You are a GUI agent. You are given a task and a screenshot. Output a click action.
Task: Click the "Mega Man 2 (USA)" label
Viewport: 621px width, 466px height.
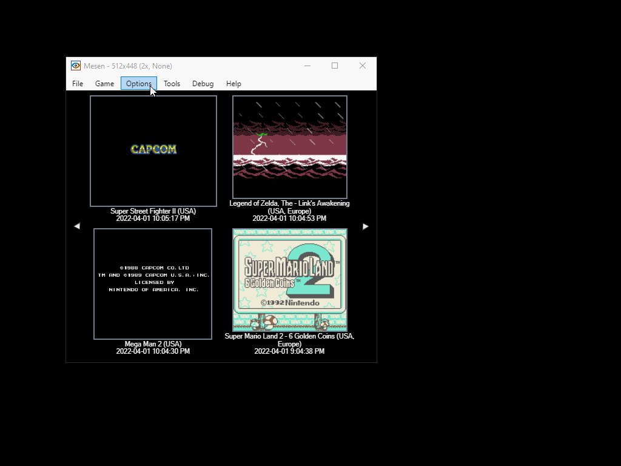[153, 344]
